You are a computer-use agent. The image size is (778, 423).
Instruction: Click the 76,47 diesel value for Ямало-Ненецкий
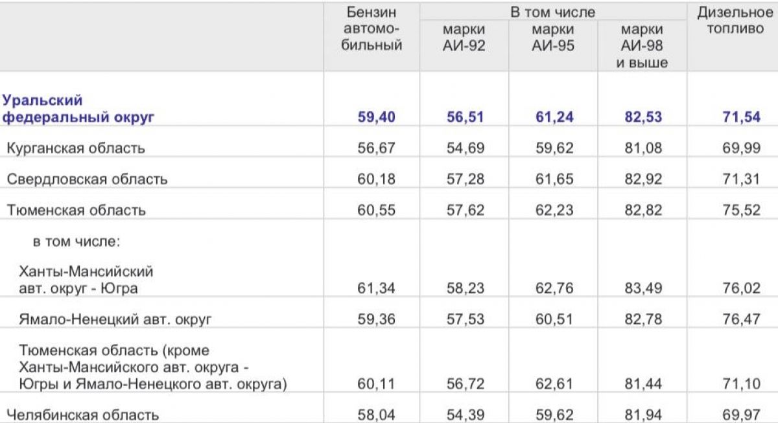[742, 319]
